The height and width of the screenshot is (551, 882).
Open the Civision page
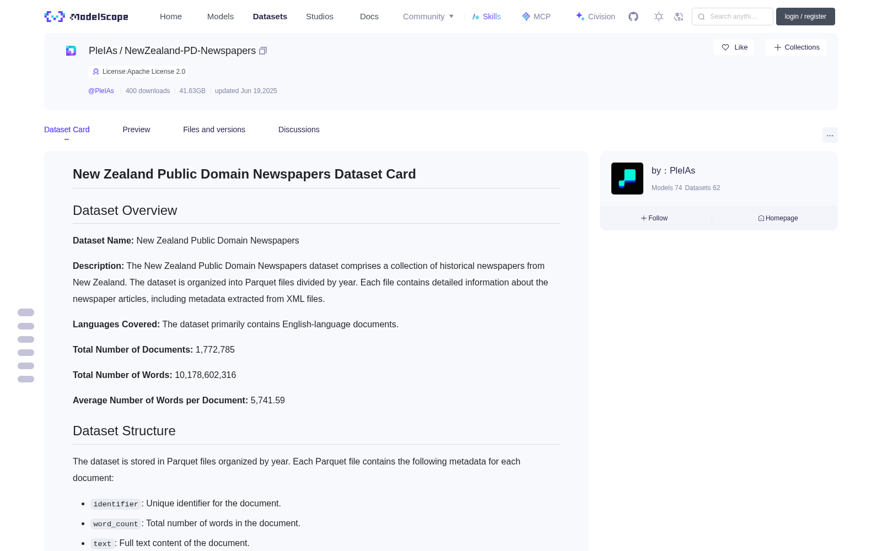coord(595,17)
